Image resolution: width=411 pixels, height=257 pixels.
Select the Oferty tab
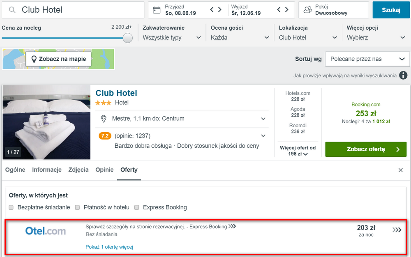tap(129, 170)
